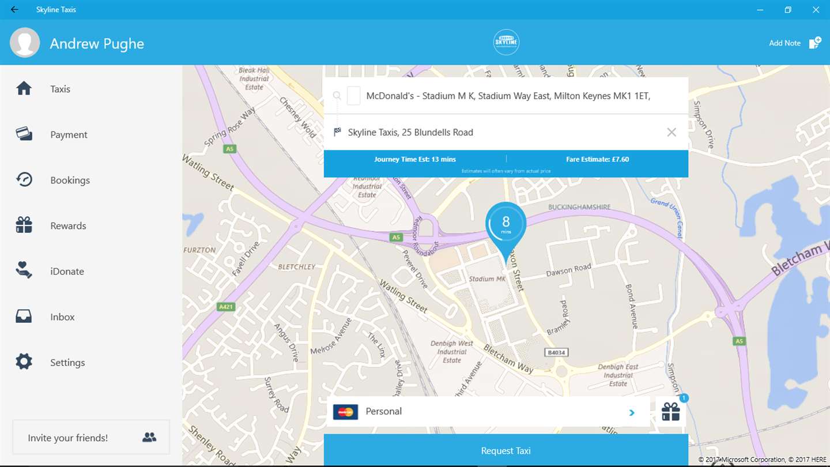This screenshot has height=467, width=830.
Task: Click Journey Time Est: 13 mins
Action: (415, 159)
